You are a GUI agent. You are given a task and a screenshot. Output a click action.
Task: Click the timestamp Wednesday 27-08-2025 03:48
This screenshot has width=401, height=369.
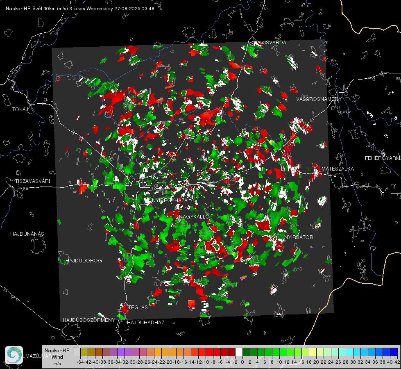coord(120,9)
